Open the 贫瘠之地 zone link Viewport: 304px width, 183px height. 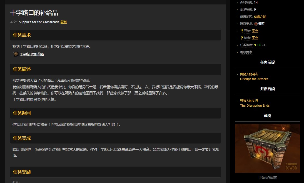260,16
